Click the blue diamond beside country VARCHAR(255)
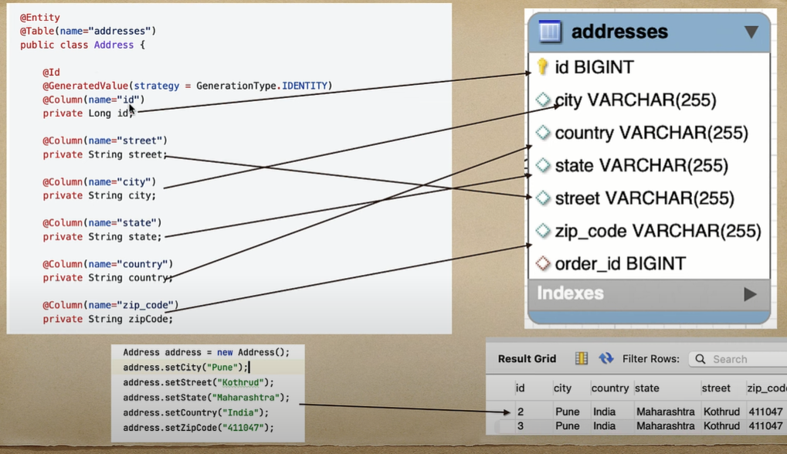This screenshot has width=787, height=454. point(543,132)
